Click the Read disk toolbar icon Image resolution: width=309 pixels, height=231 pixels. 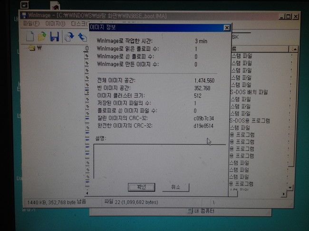click(x=69, y=37)
